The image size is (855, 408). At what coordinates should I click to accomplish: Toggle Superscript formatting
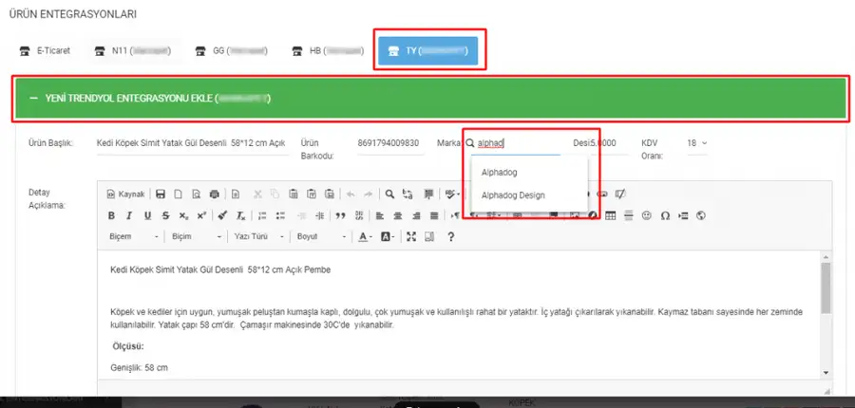pos(201,215)
